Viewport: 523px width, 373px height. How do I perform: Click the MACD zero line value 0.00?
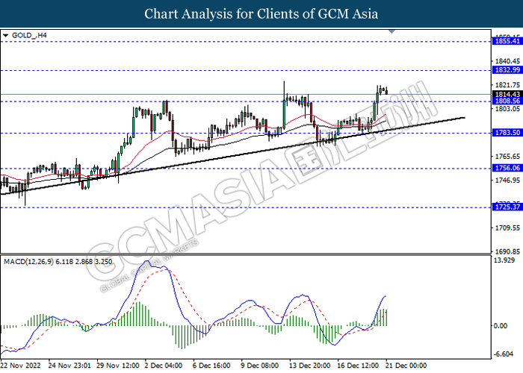(501, 326)
